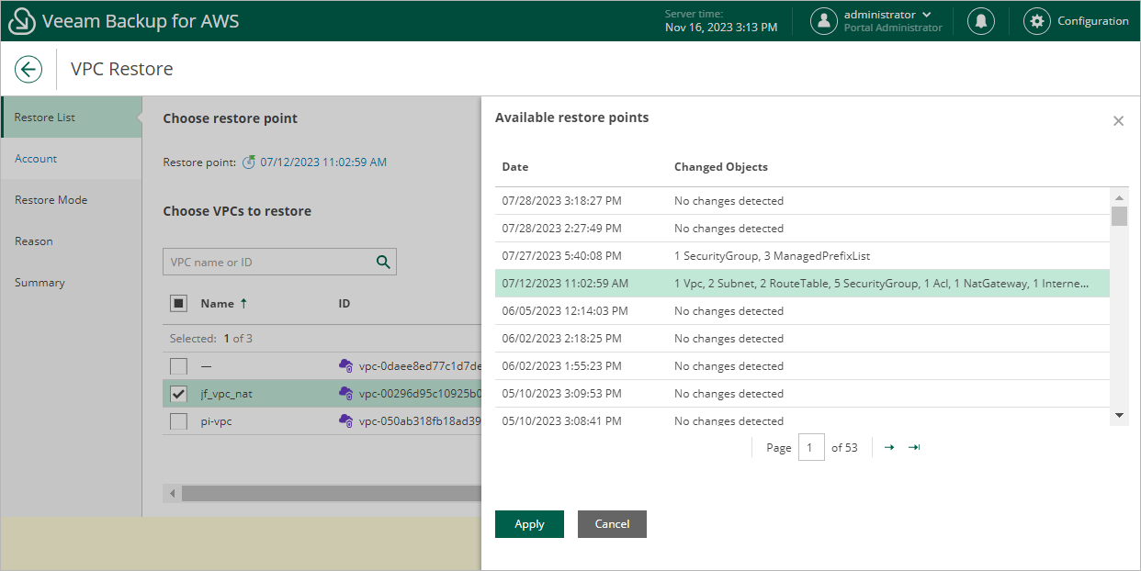Click the Changed Objects column header
1141x571 pixels.
[721, 167]
